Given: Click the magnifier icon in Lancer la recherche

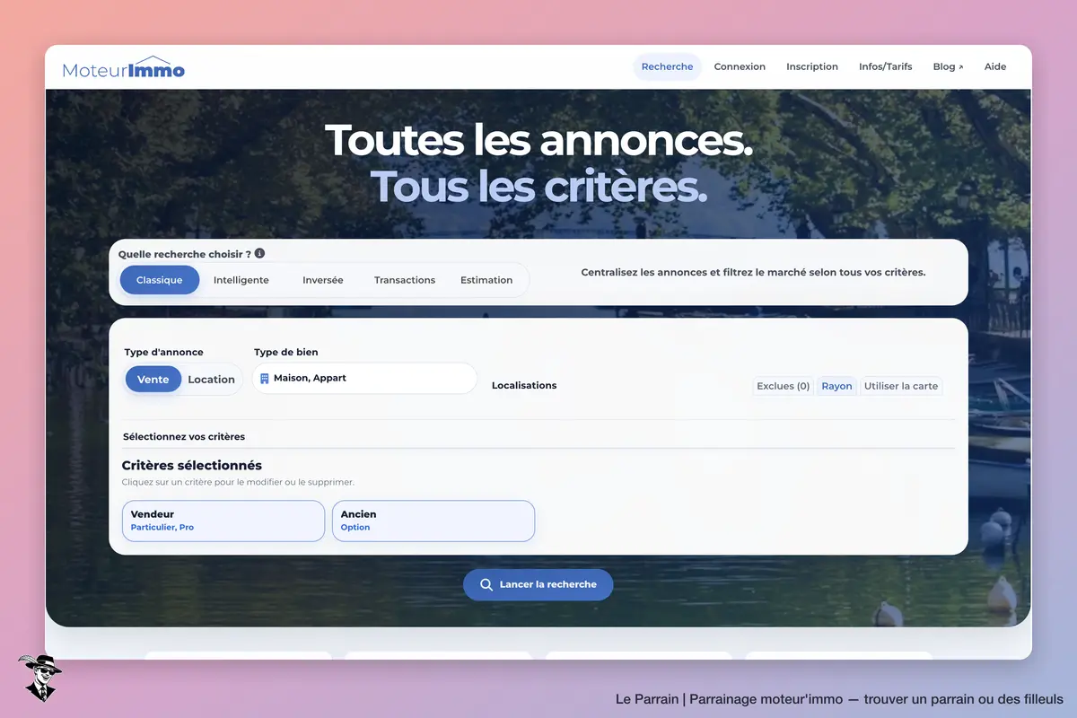Looking at the screenshot, I should click(x=486, y=585).
